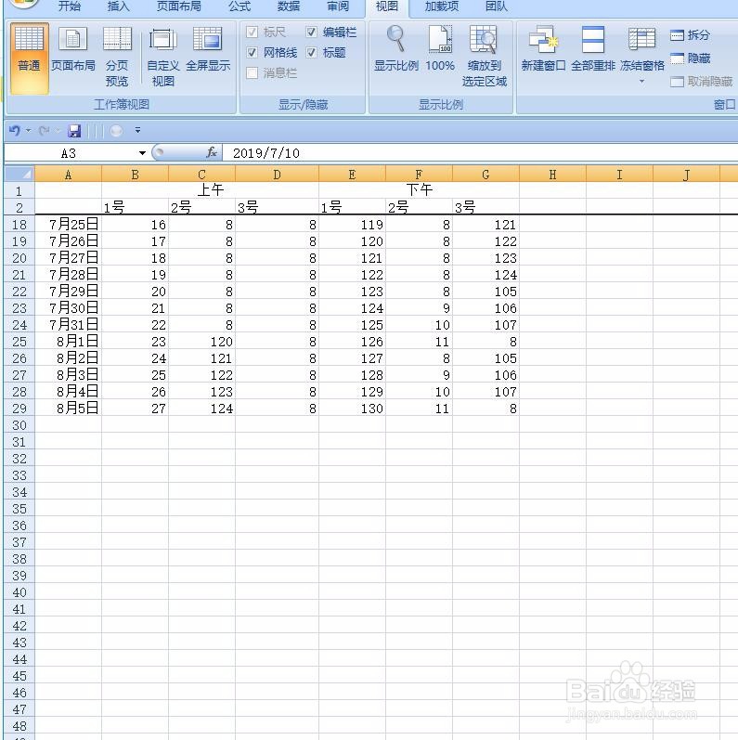Select cell containing 119

tap(352, 225)
